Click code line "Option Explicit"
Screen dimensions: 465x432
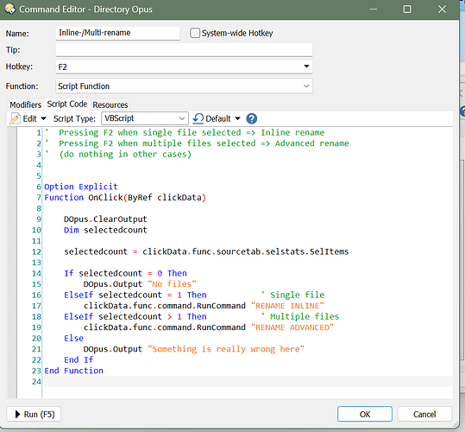81,187
